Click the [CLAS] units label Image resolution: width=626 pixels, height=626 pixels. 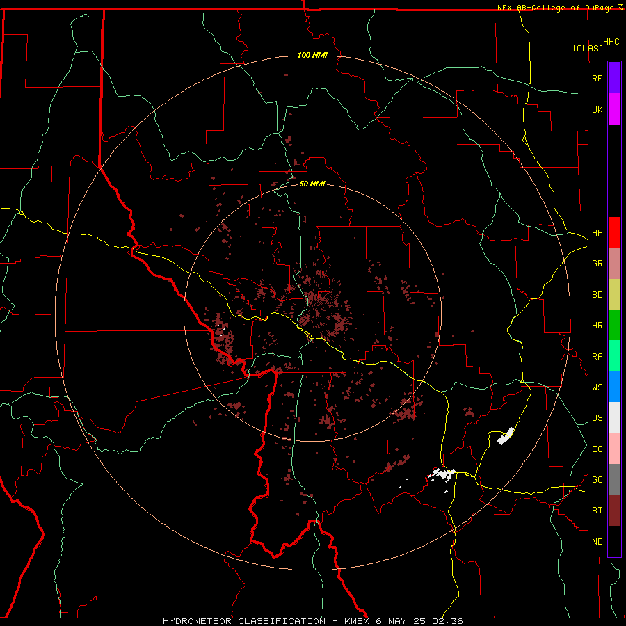click(x=588, y=48)
